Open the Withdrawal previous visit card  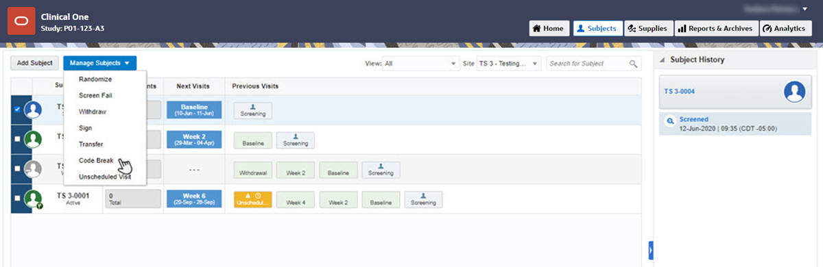point(253,170)
